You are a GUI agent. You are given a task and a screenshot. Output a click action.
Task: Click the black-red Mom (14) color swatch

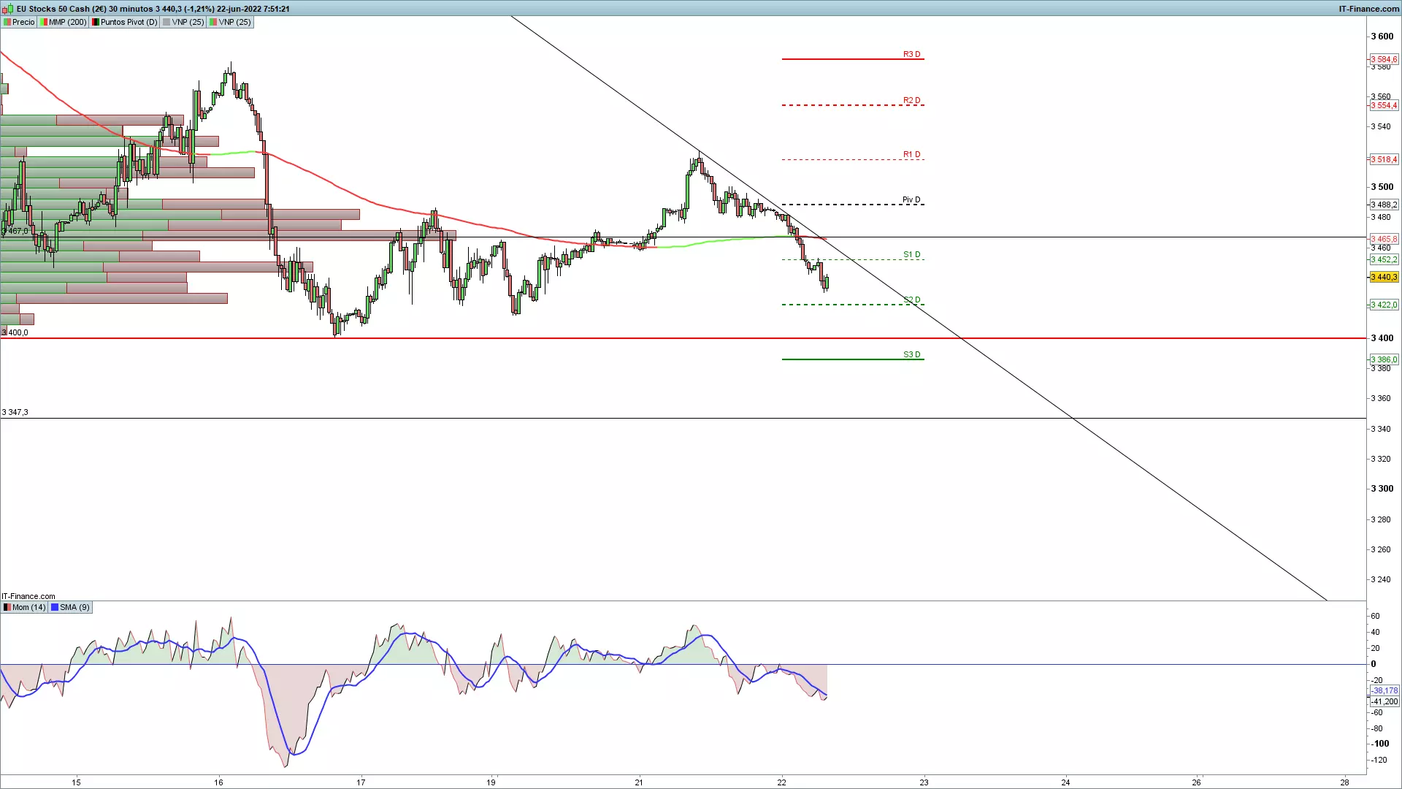[x=7, y=607]
